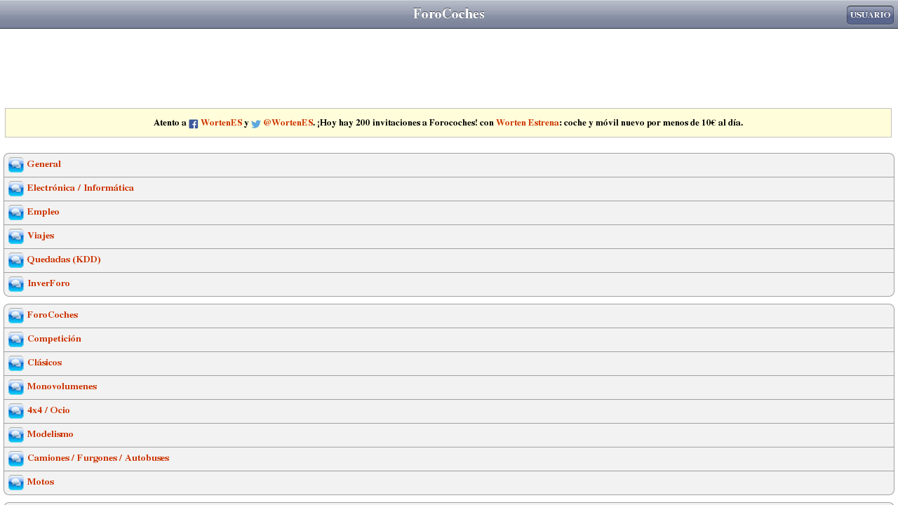The height and width of the screenshot is (505, 898).
Task: Click the forum icon beside Electrónica / Informática
Action: pos(16,189)
